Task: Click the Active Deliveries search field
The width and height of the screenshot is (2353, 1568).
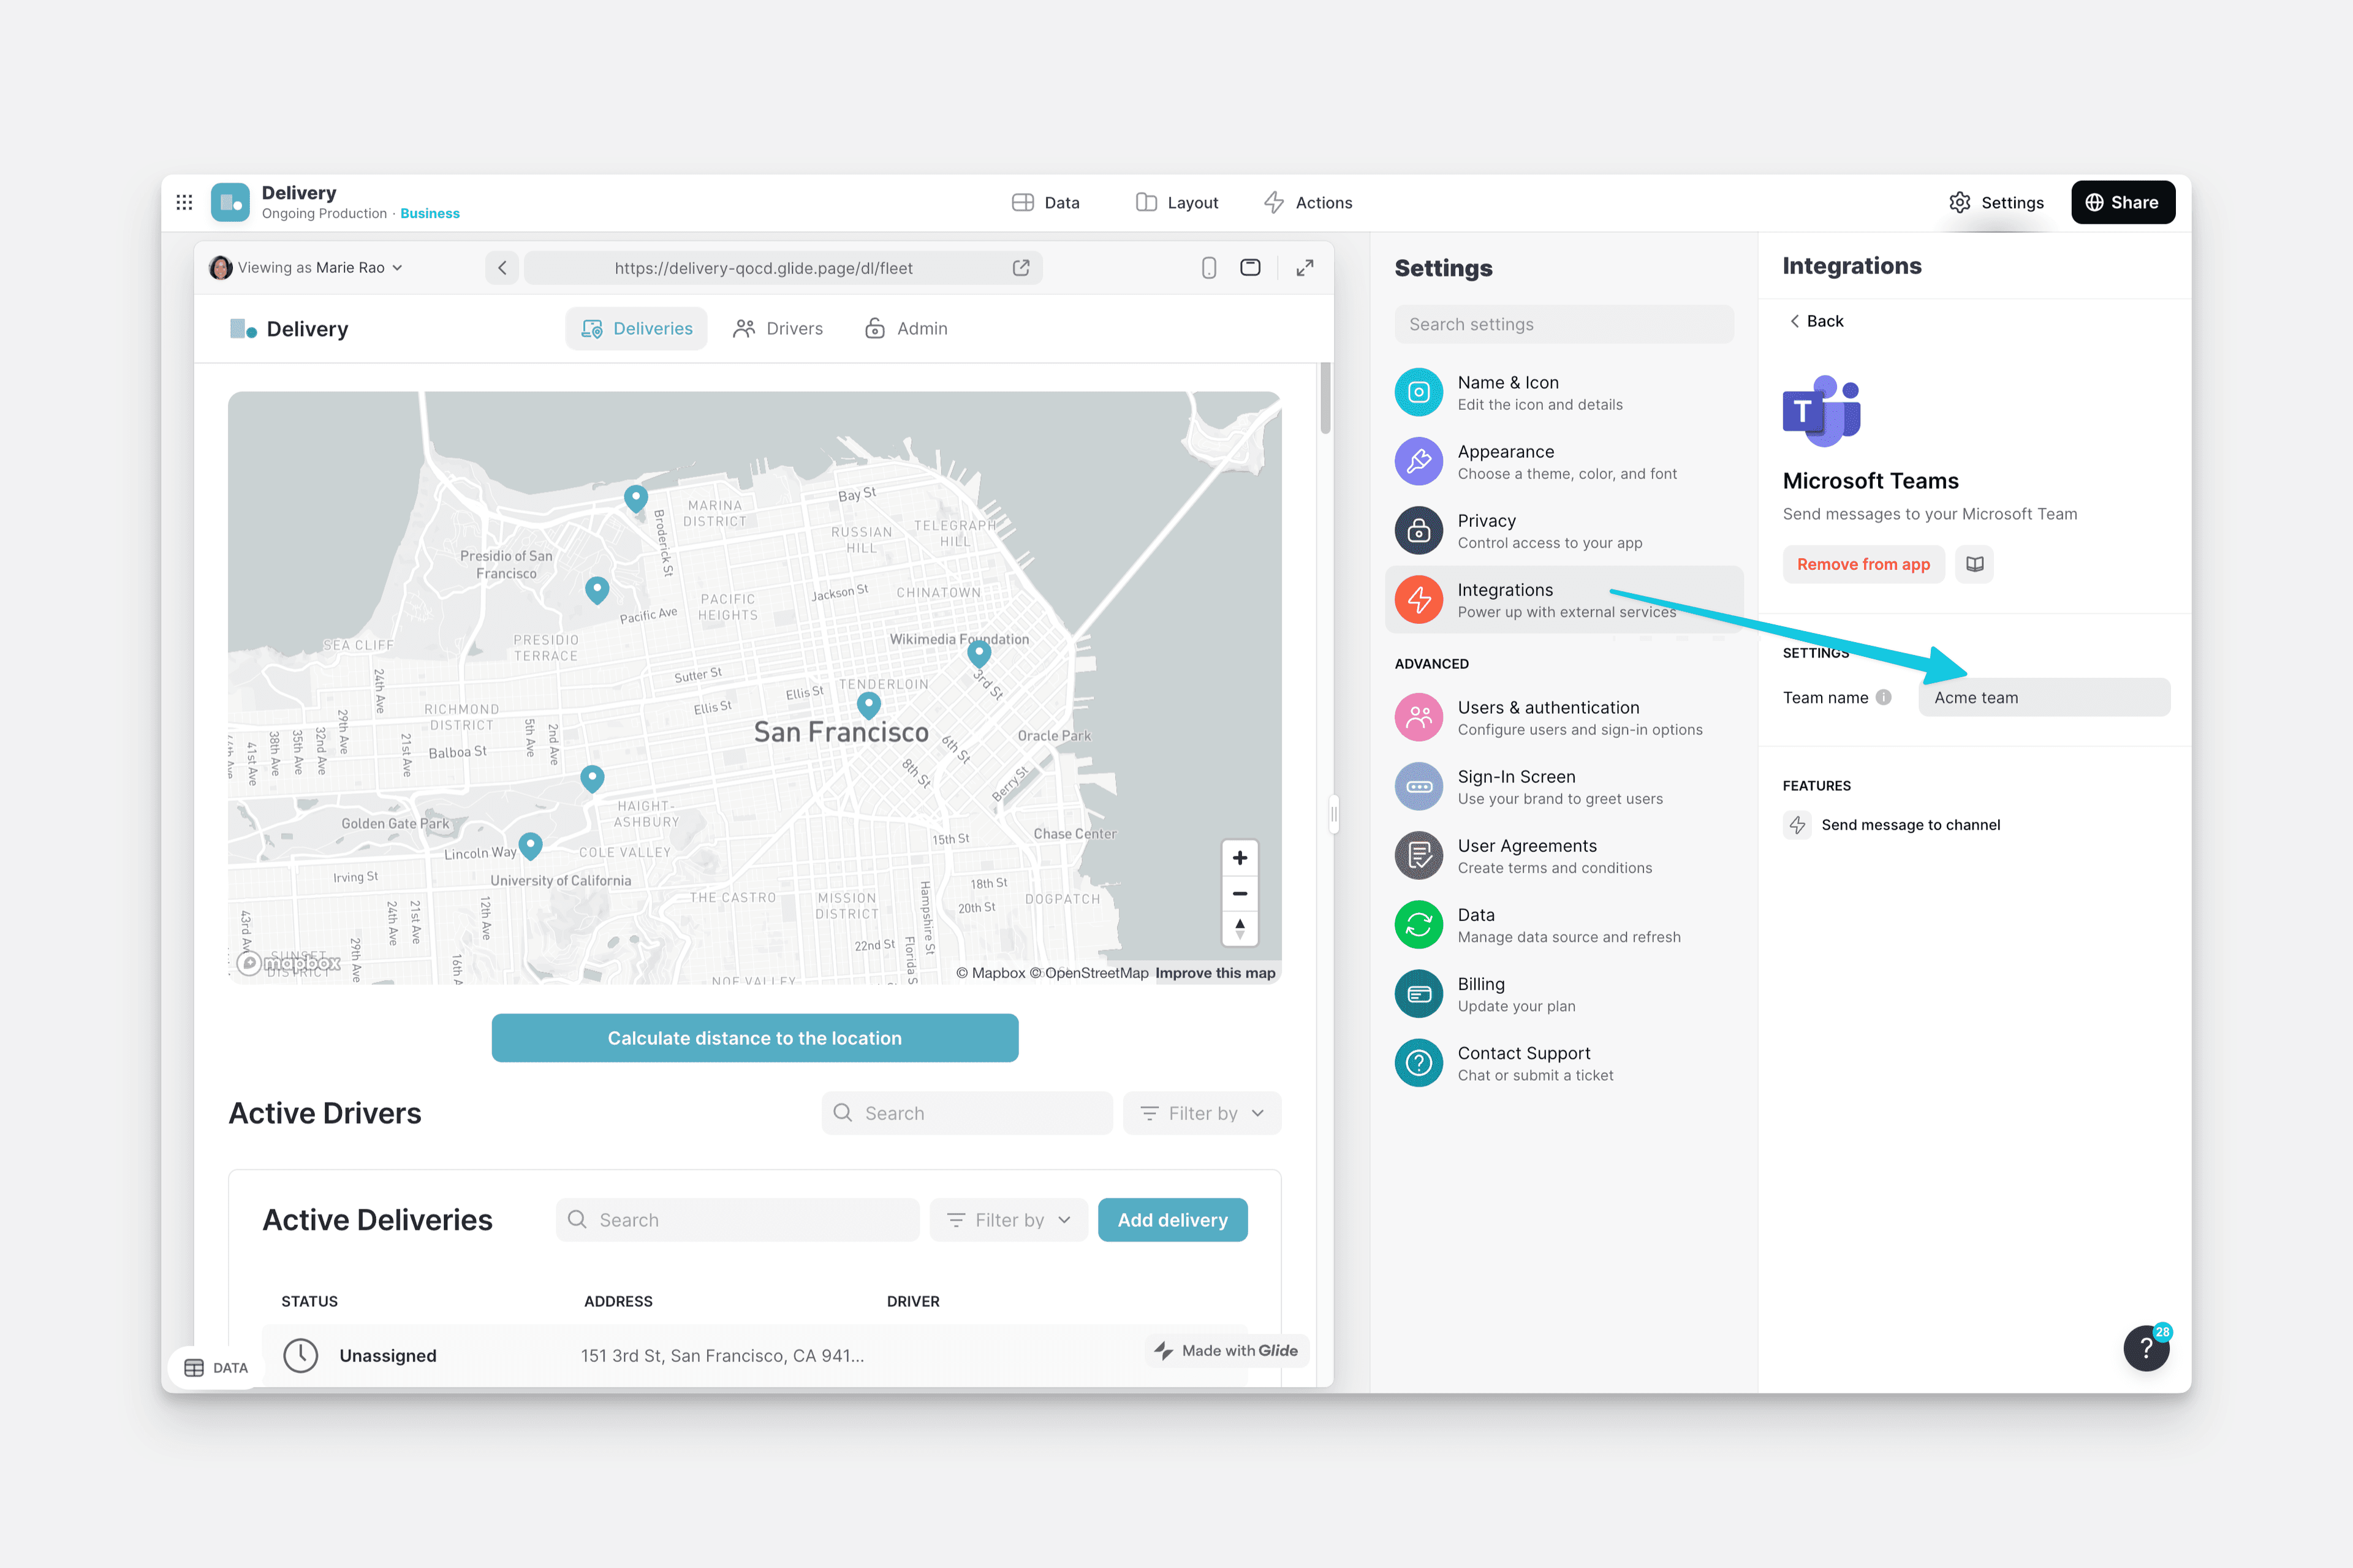Action: 737,1220
